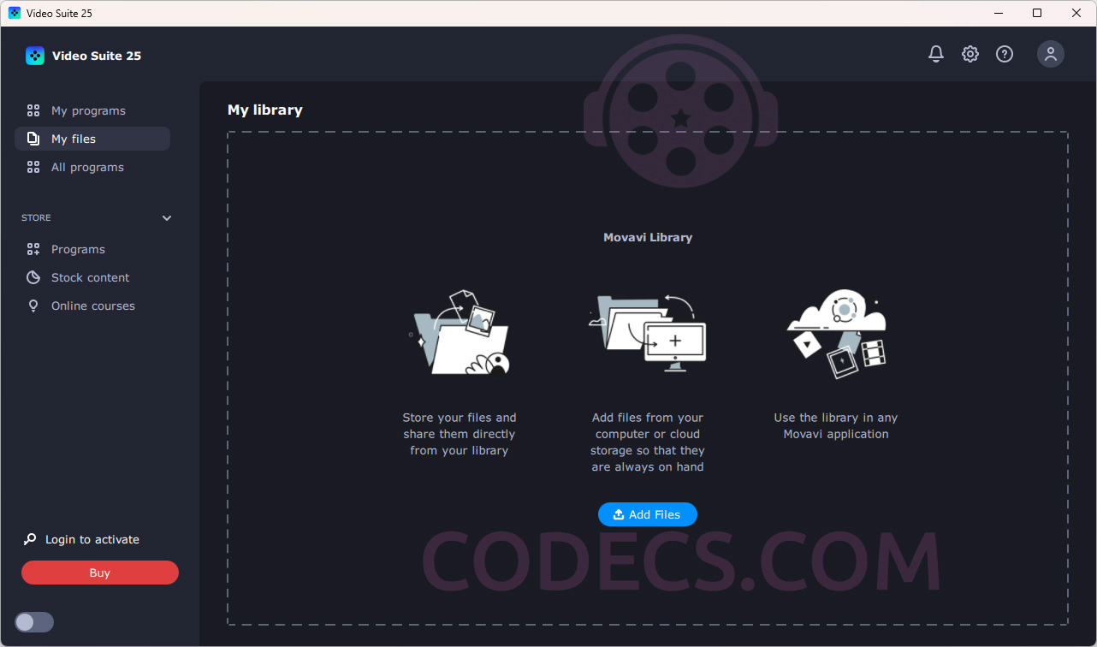Click the grid icon beside My programs
Screen dimensions: 1097x647
tap(33, 110)
